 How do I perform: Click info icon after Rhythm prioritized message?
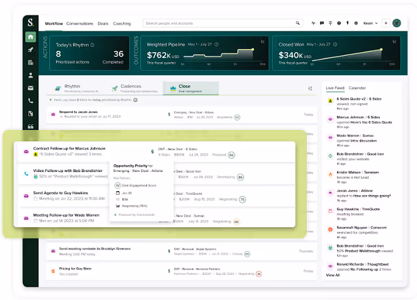coord(135,100)
